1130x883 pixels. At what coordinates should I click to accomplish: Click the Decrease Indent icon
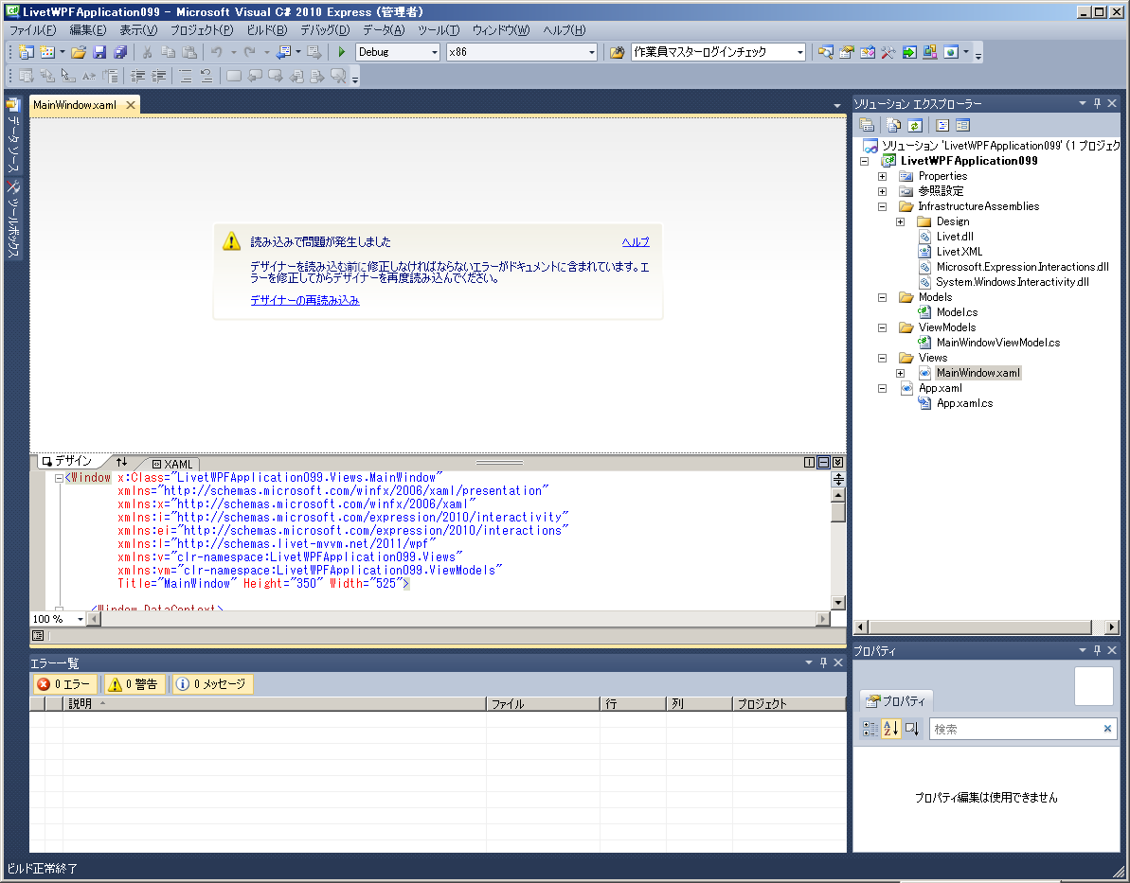click(137, 76)
